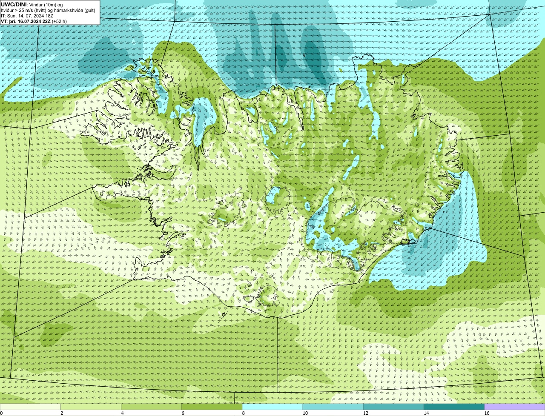Click the scale label '8'
Image resolution: width=545 pixels, height=416 pixels.
point(243,413)
